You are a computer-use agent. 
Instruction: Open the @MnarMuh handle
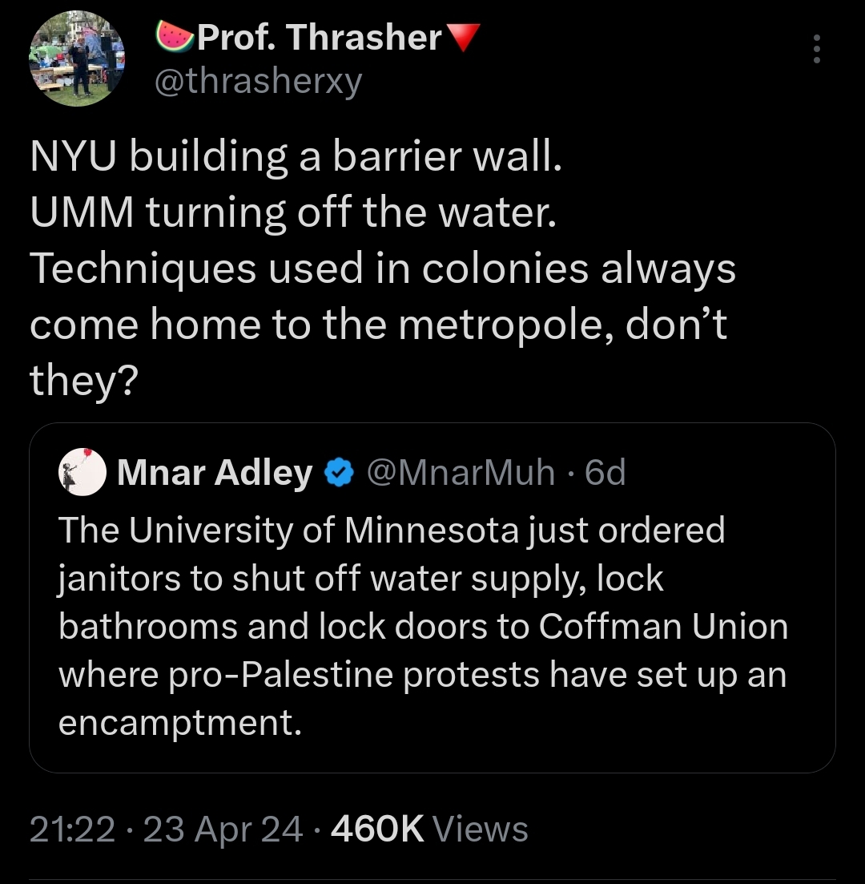click(x=461, y=472)
